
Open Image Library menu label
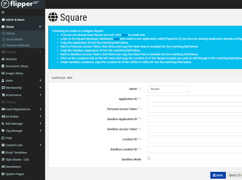pos(14,73)
